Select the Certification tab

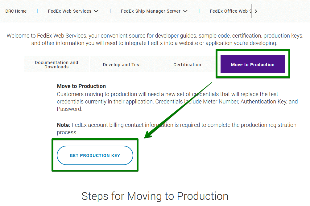(187, 65)
